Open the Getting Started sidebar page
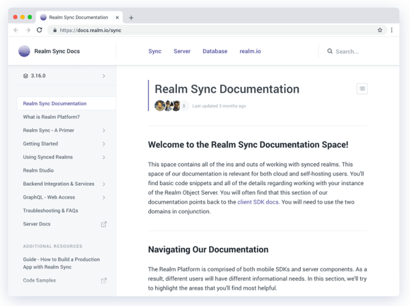Image resolution: width=410 pixels, height=306 pixels. pos(40,143)
